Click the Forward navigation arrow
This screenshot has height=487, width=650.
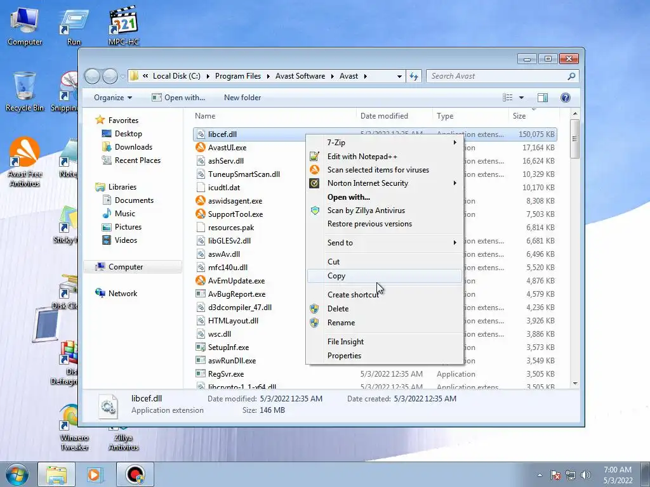click(x=110, y=76)
